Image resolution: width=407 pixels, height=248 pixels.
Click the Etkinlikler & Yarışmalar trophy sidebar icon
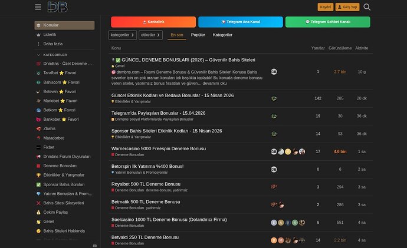38,175
